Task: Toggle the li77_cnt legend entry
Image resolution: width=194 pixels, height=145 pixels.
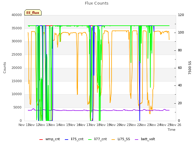Action: pyautogui.click(x=97, y=139)
